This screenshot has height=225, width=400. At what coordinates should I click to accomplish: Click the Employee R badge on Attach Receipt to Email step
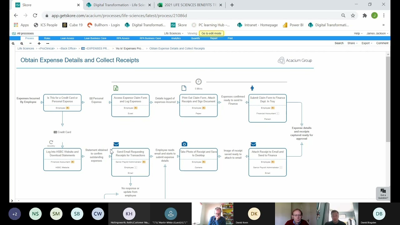click(x=272, y=162)
